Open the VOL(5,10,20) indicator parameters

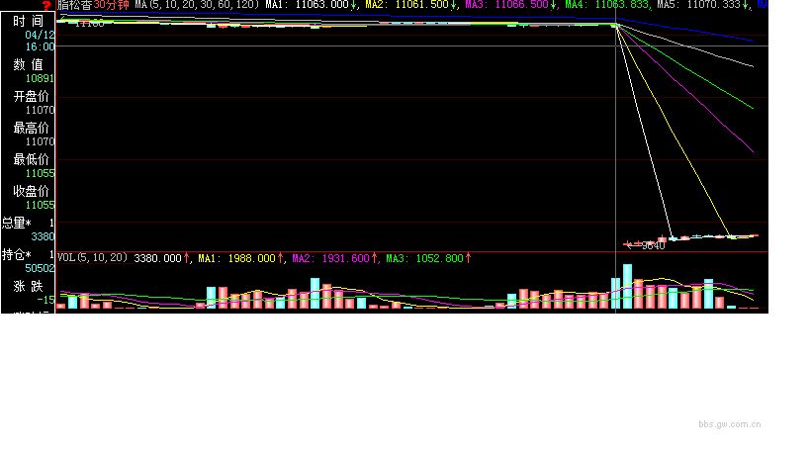pos(93,258)
